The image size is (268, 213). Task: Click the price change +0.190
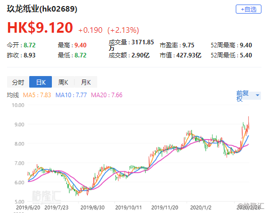coord(90,30)
